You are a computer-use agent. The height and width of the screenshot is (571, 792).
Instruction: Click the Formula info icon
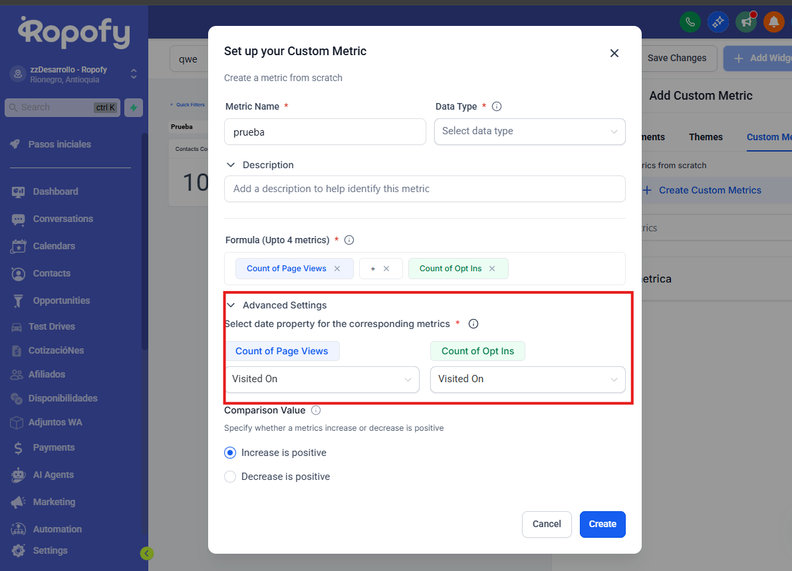pyautogui.click(x=349, y=240)
